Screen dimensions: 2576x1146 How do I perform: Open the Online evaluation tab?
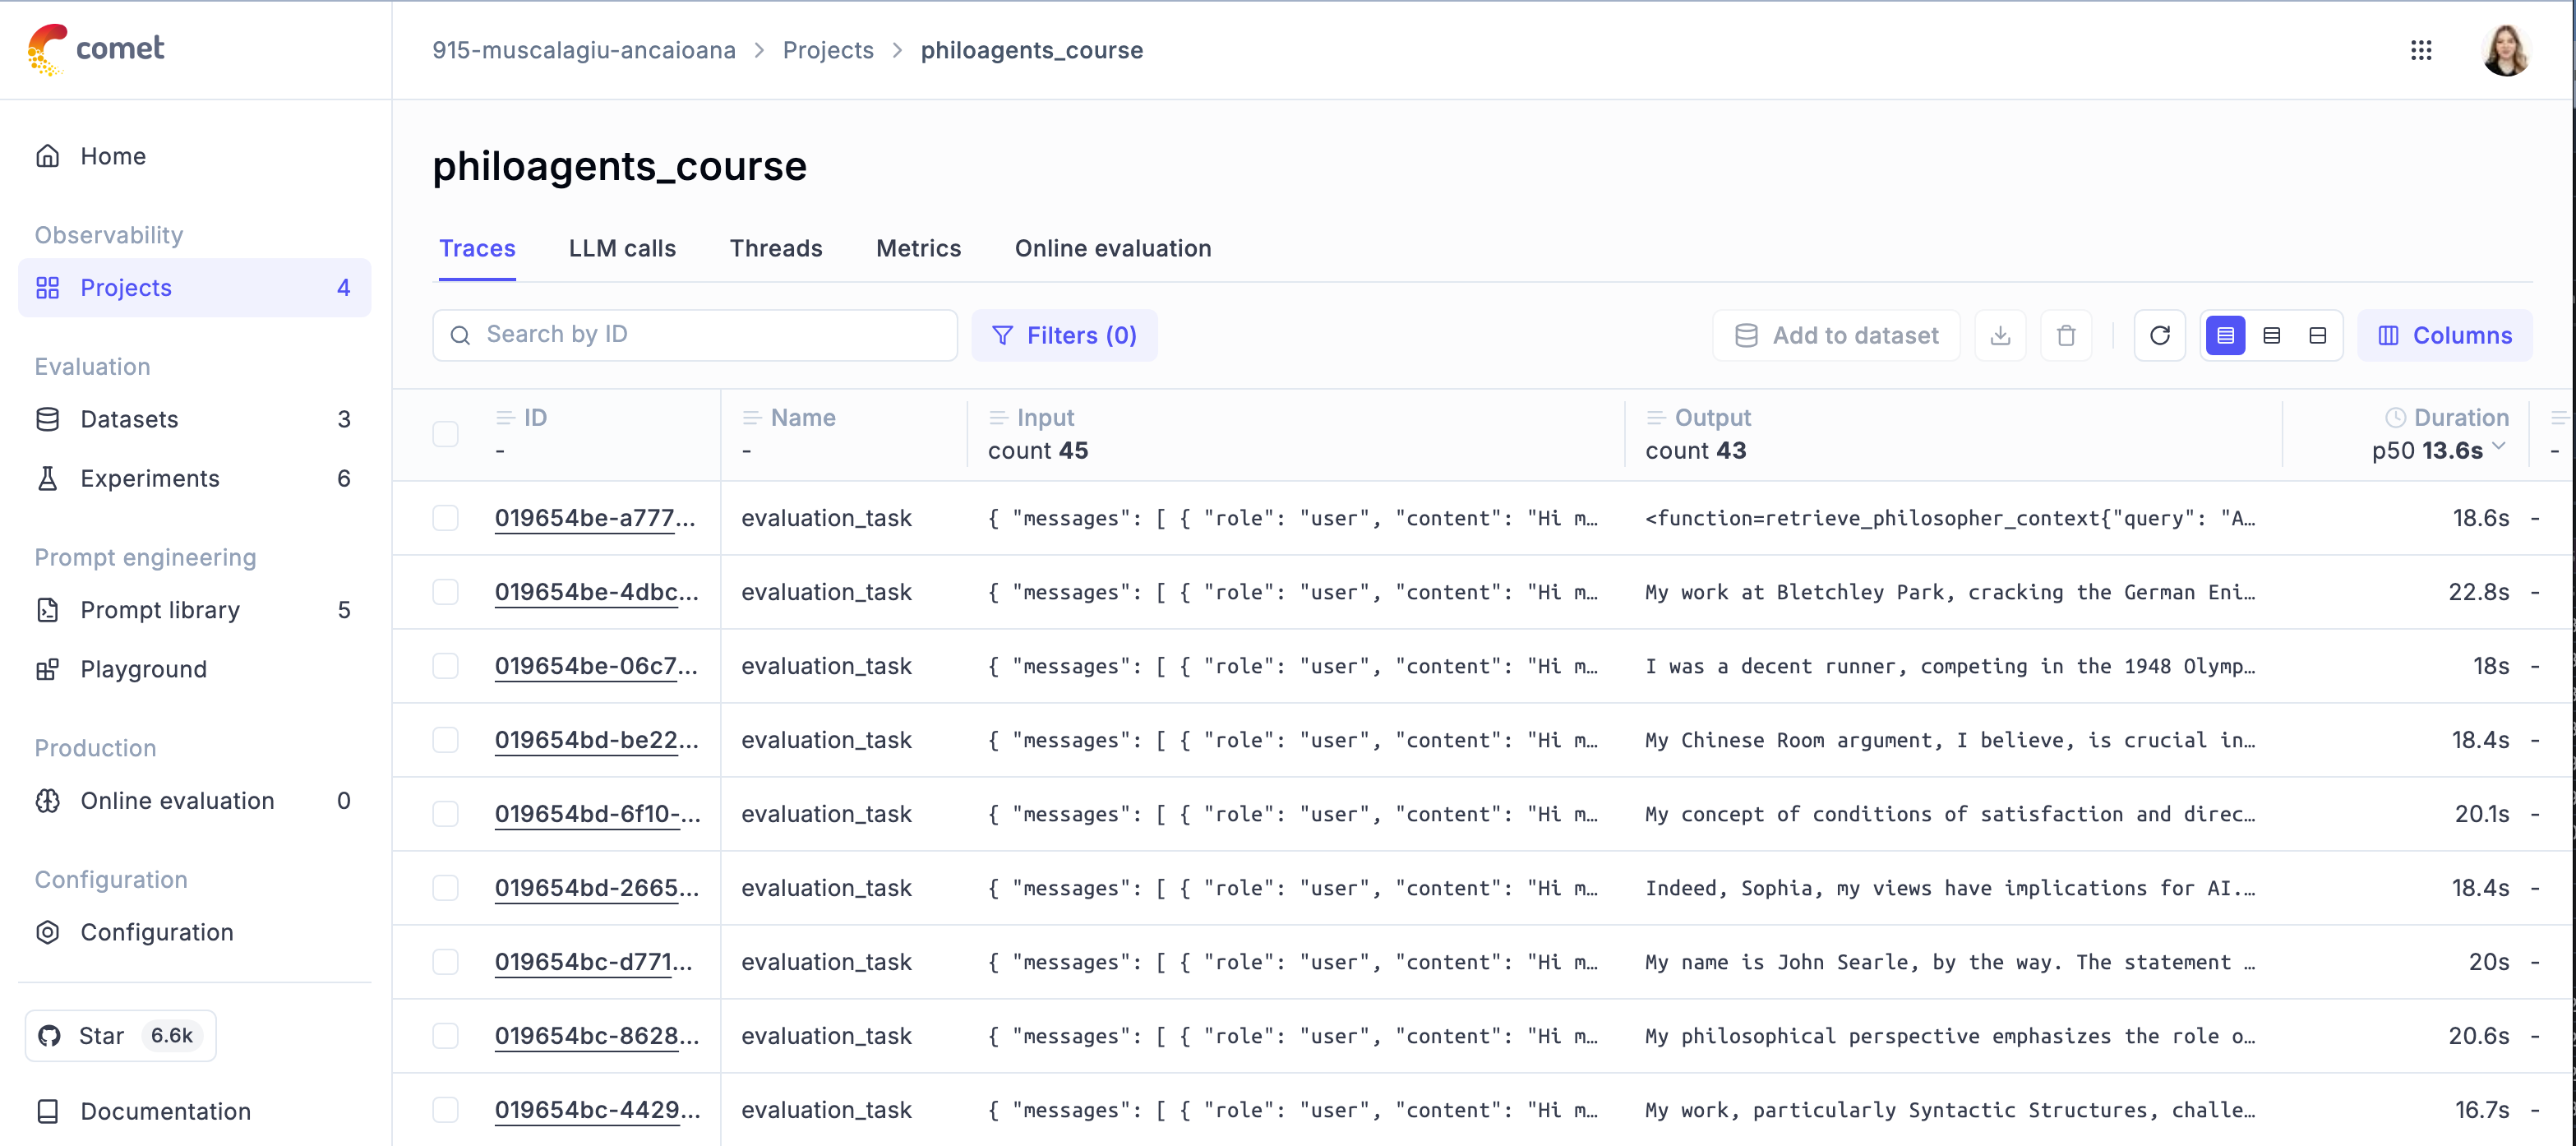tap(1113, 248)
